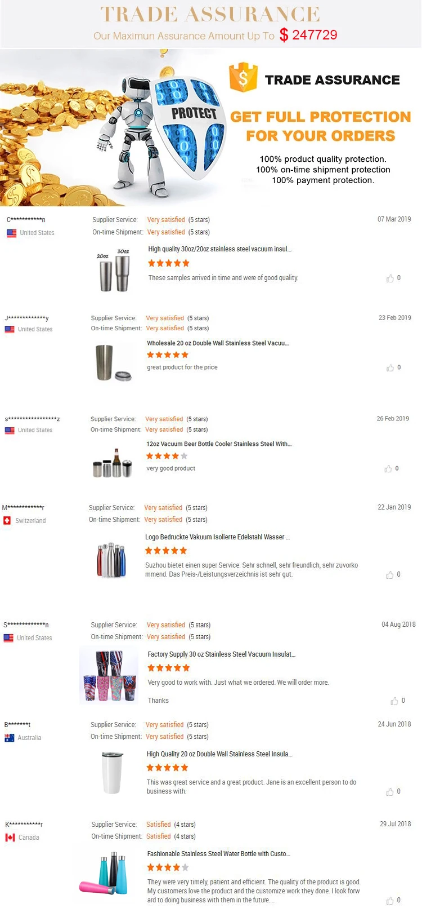Screen dimensions: 422x908
Task: Click thumbs-up on the Canada reviewer's review
Action: (389, 901)
